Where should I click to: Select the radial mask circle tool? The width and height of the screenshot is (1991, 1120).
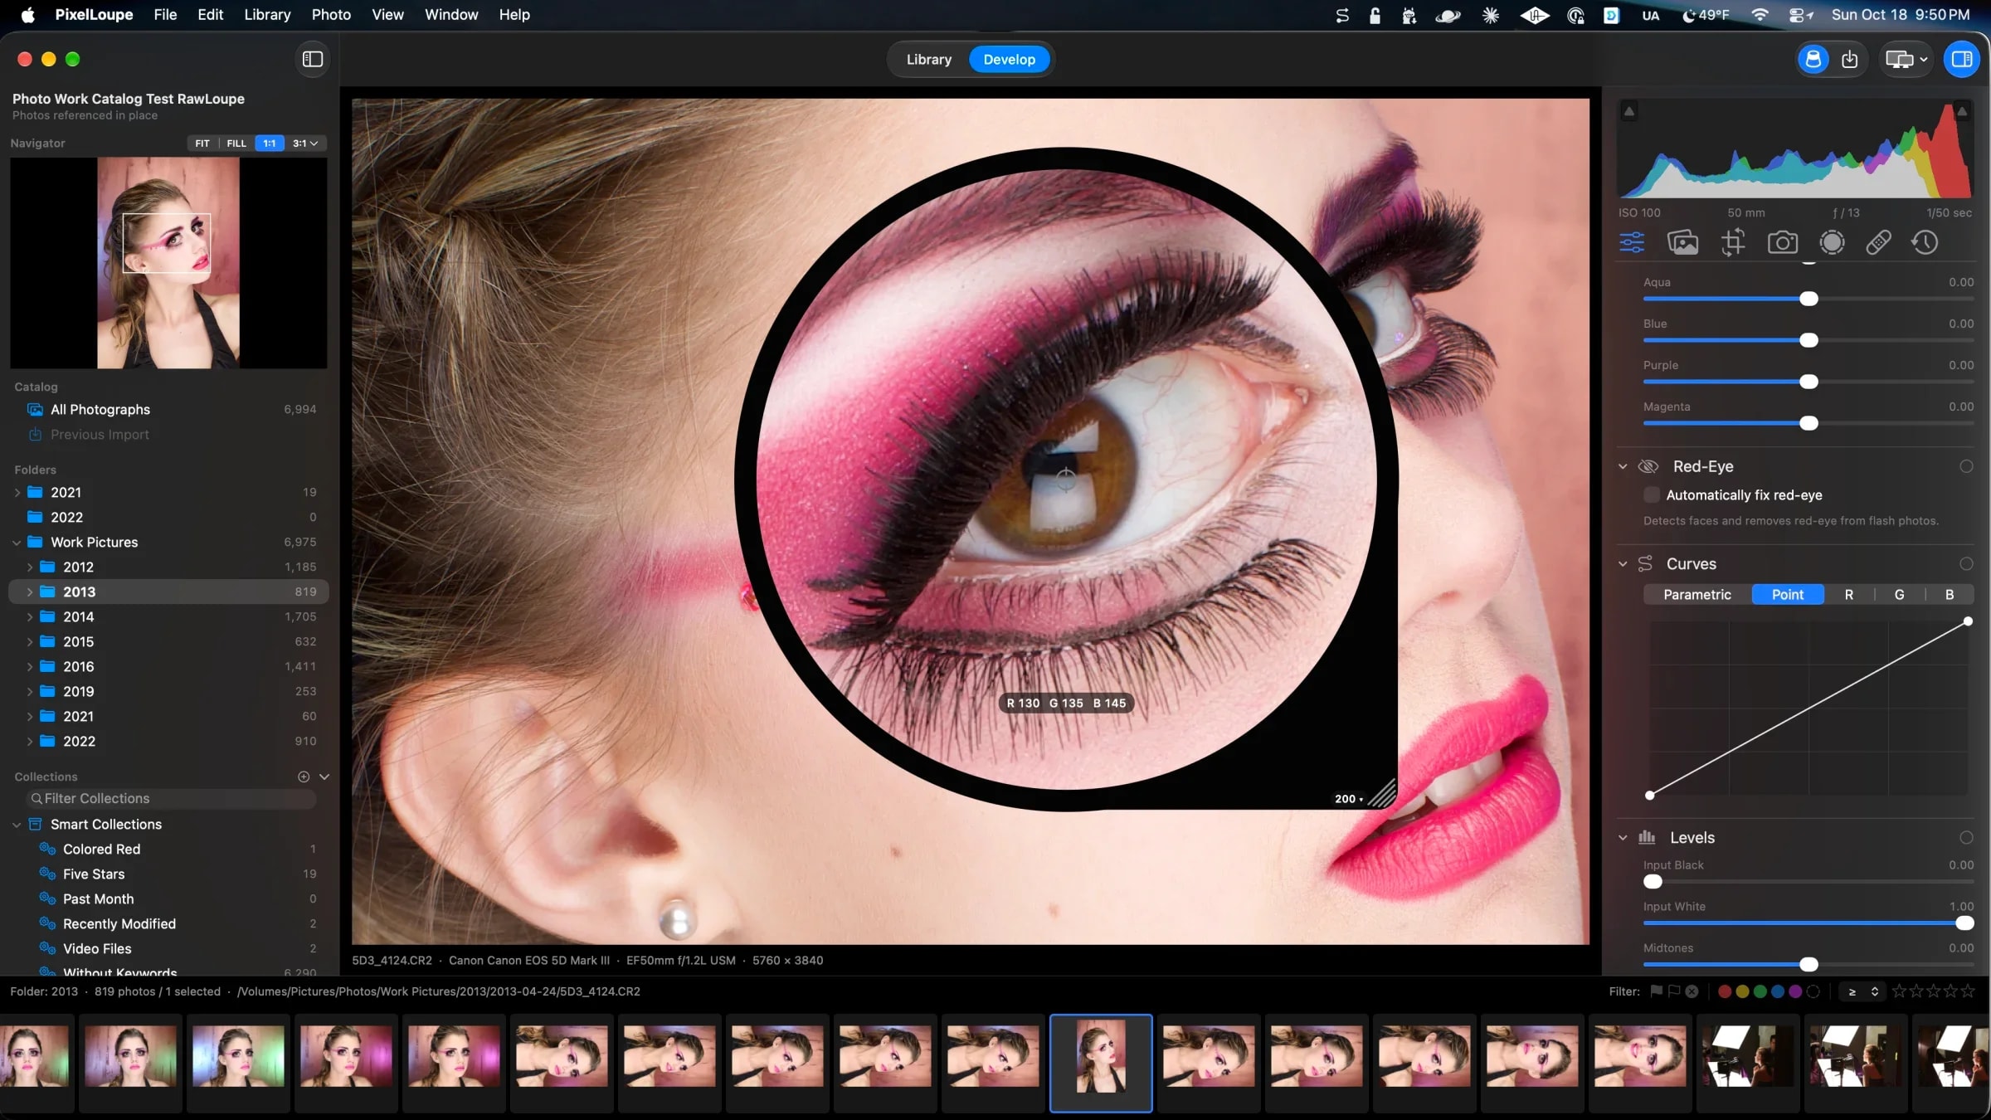click(x=1832, y=242)
